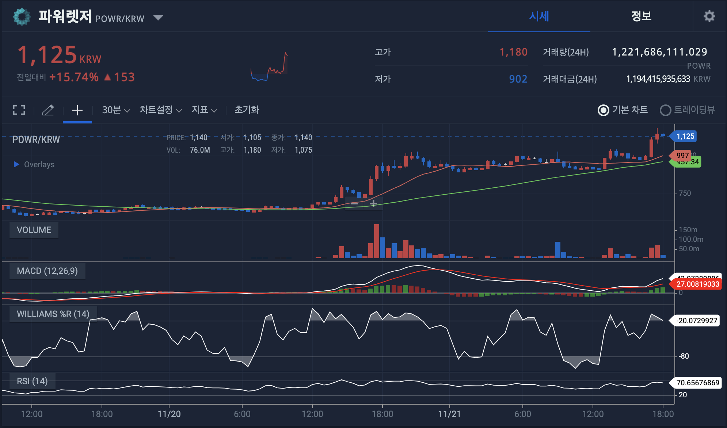Click the WILLIAMS %R (14) label
727x428 pixels.
[53, 314]
